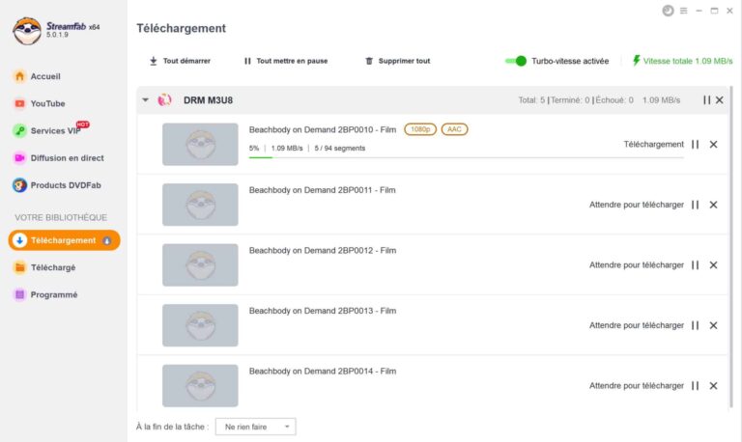Open the Programmé library section
The height and width of the screenshot is (442, 742).
53,294
